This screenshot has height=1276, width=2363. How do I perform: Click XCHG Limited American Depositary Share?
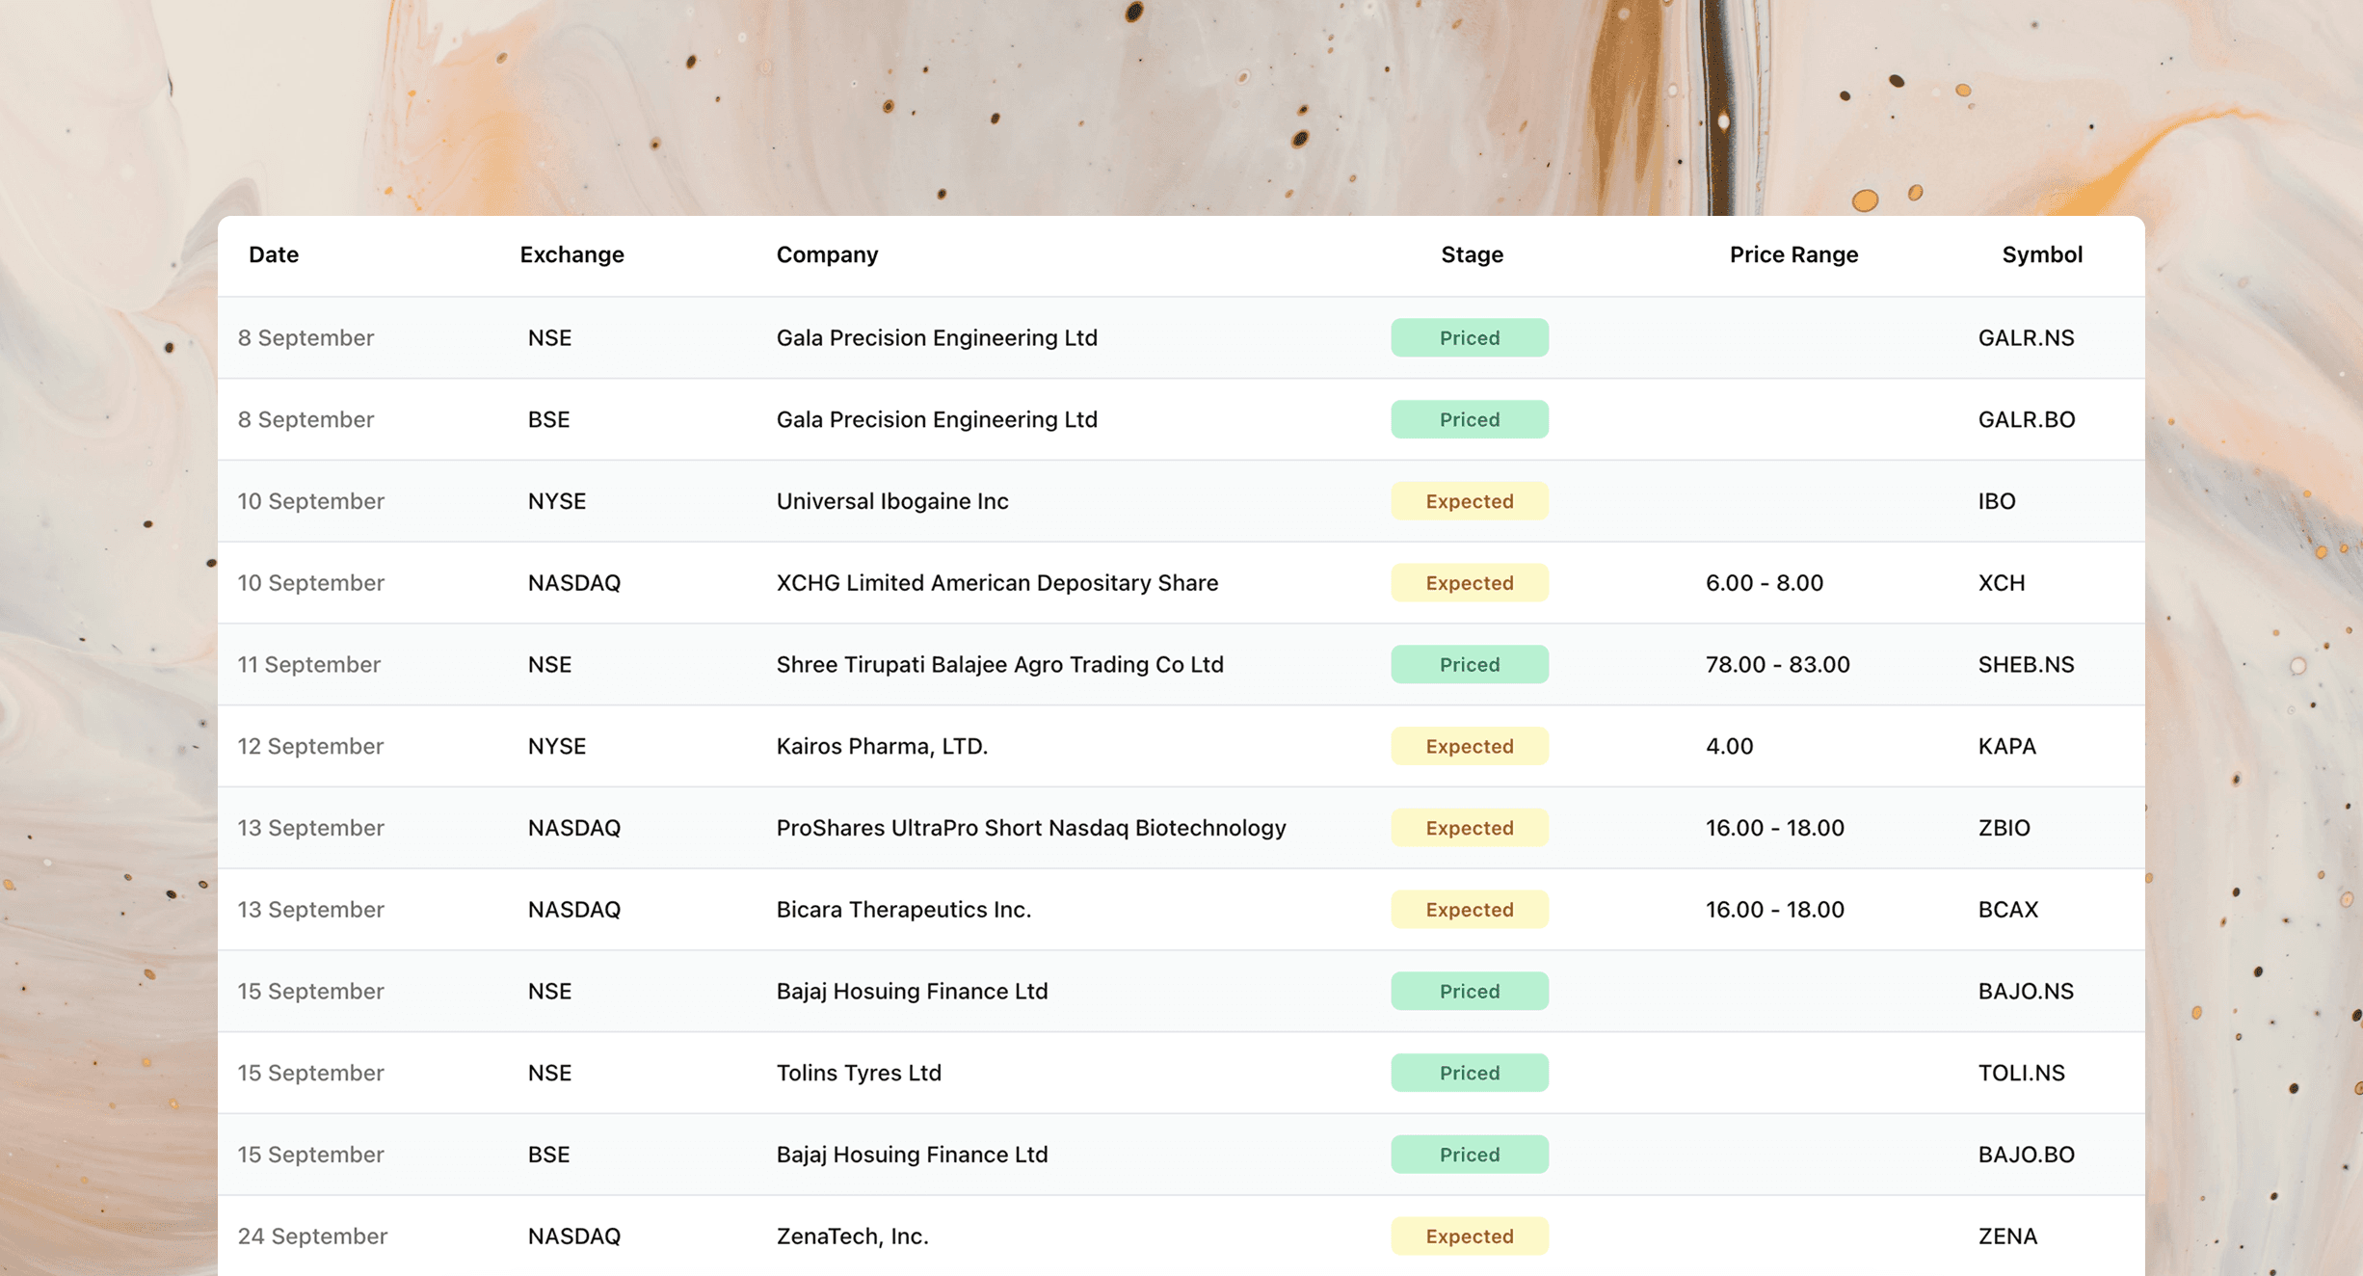[x=996, y=583]
